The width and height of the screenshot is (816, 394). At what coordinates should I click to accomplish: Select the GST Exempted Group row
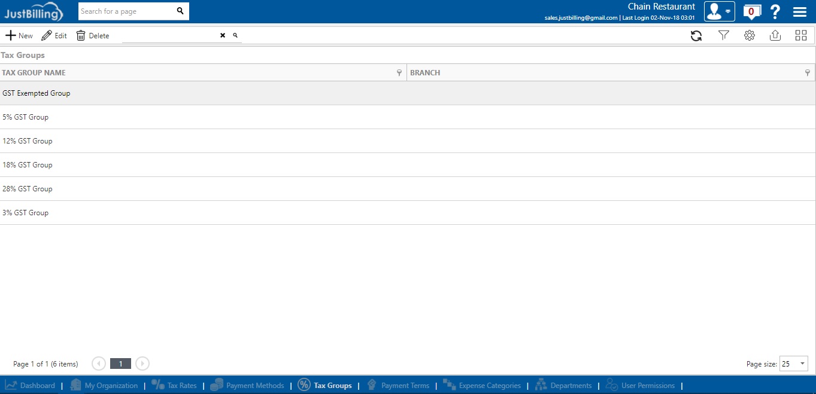coord(408,93)
